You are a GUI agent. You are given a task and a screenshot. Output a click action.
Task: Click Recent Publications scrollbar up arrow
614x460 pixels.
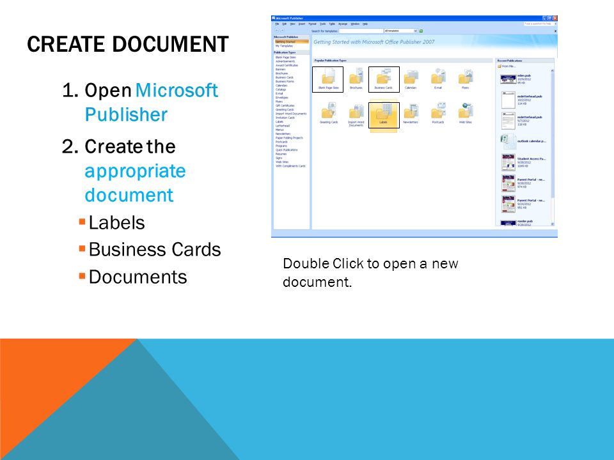click(553, 71)
